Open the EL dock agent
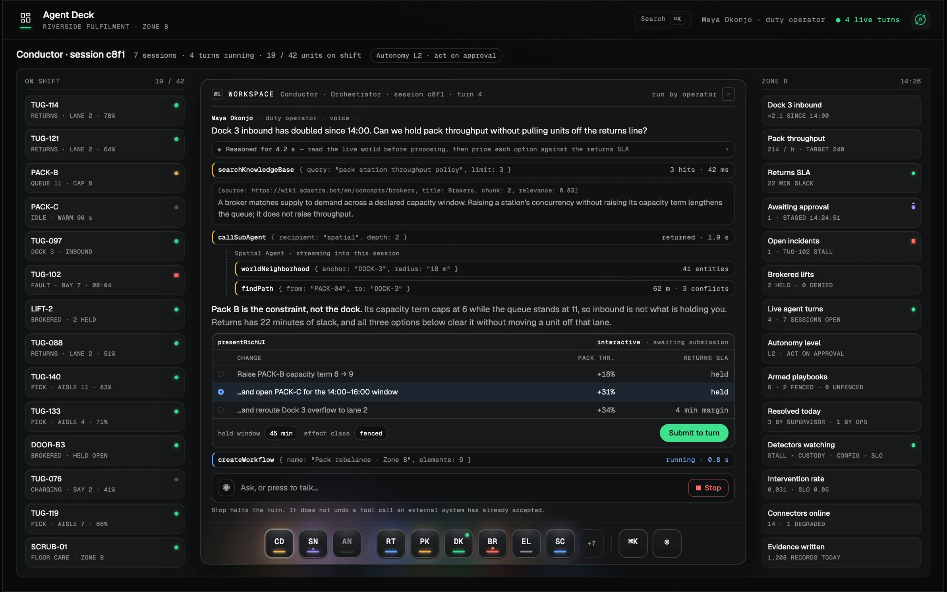Screen dimensions: 947x592 point(526,543)
